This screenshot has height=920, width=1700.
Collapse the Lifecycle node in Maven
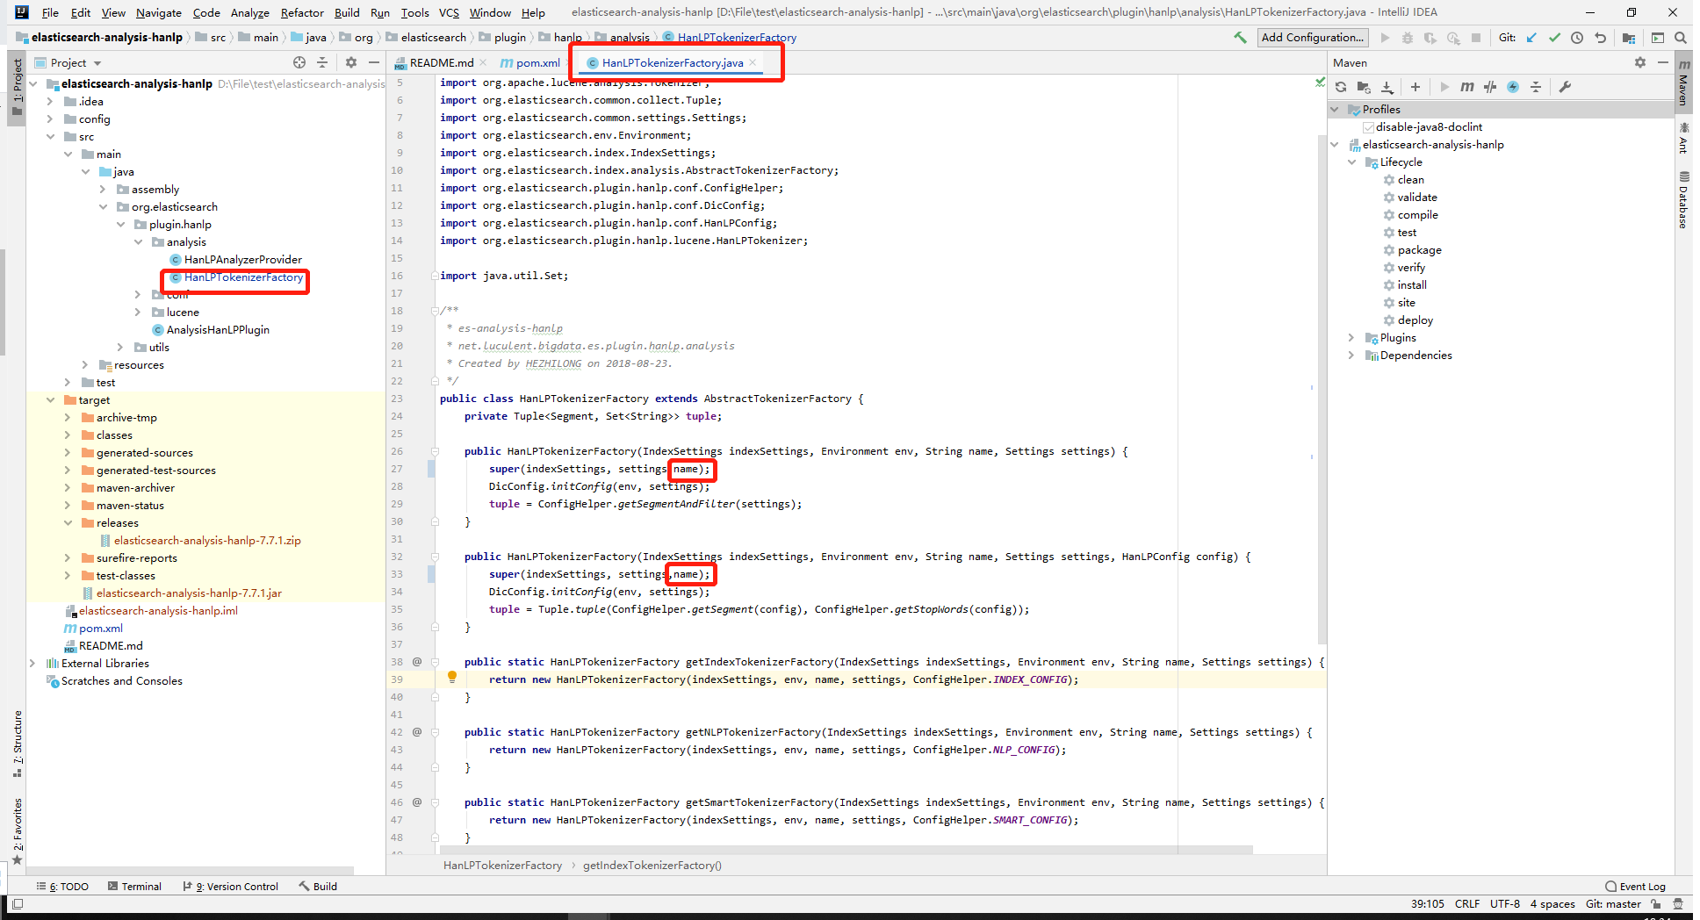[1352, 162]
